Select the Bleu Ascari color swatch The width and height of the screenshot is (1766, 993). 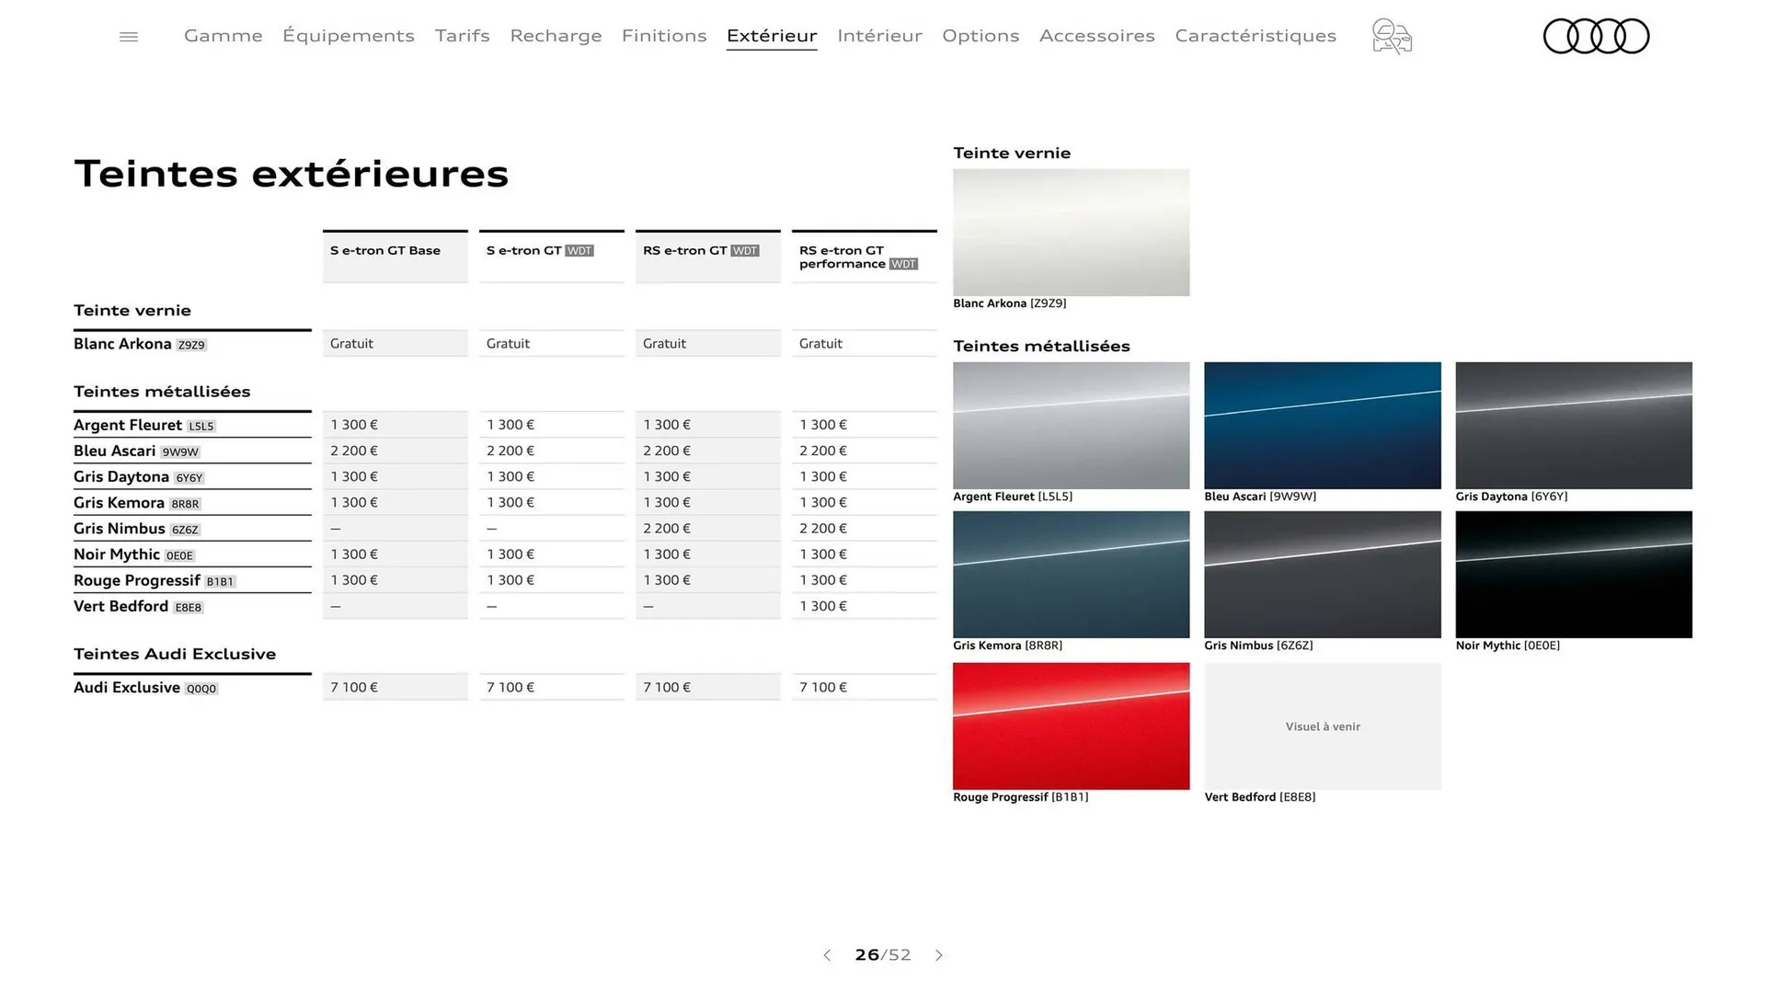click(1322, 425)
